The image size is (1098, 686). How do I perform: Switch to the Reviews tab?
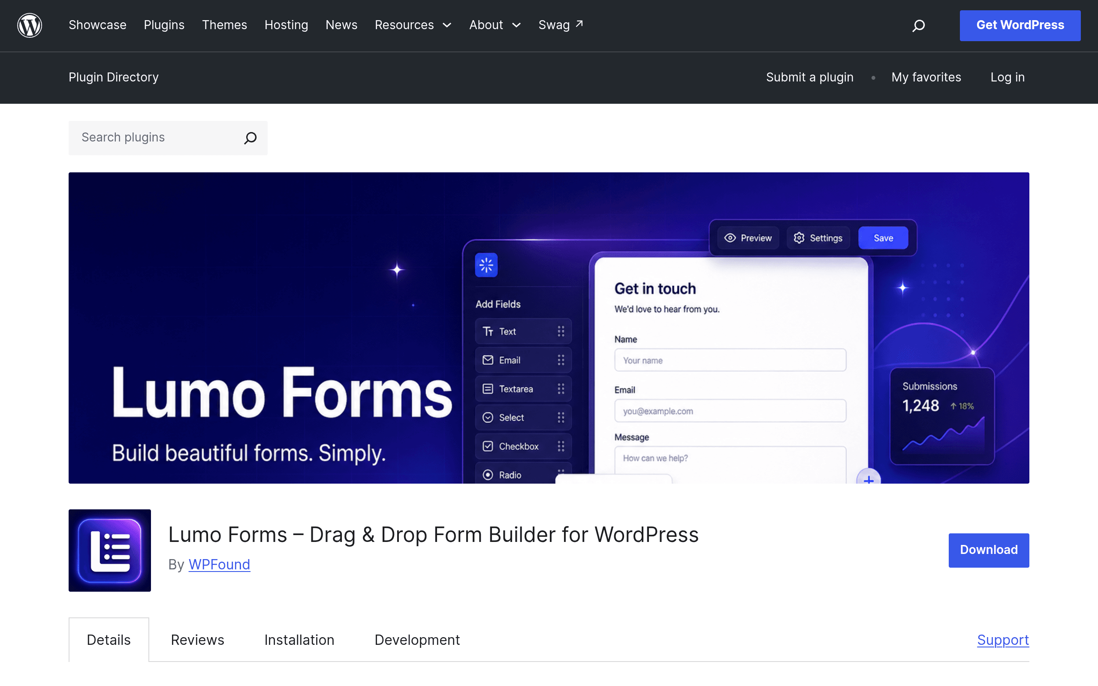(x=197, y=640)
